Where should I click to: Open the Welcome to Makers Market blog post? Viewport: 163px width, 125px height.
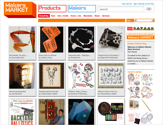(139, 48)
